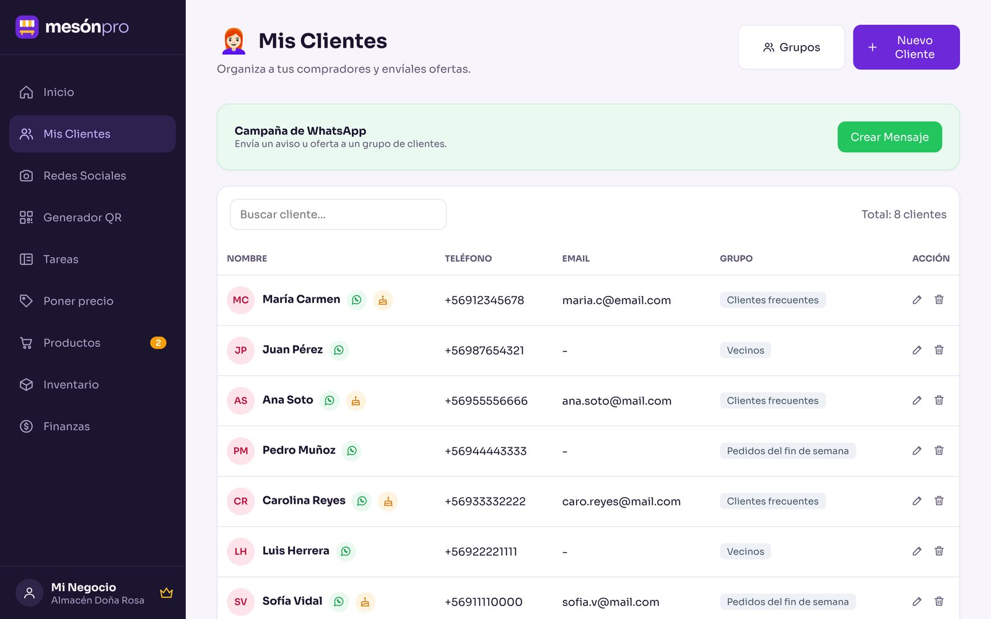Click email caro.reyes@mail.com
The height and width of the screenshot is (619, 991).
coord(621,501)
